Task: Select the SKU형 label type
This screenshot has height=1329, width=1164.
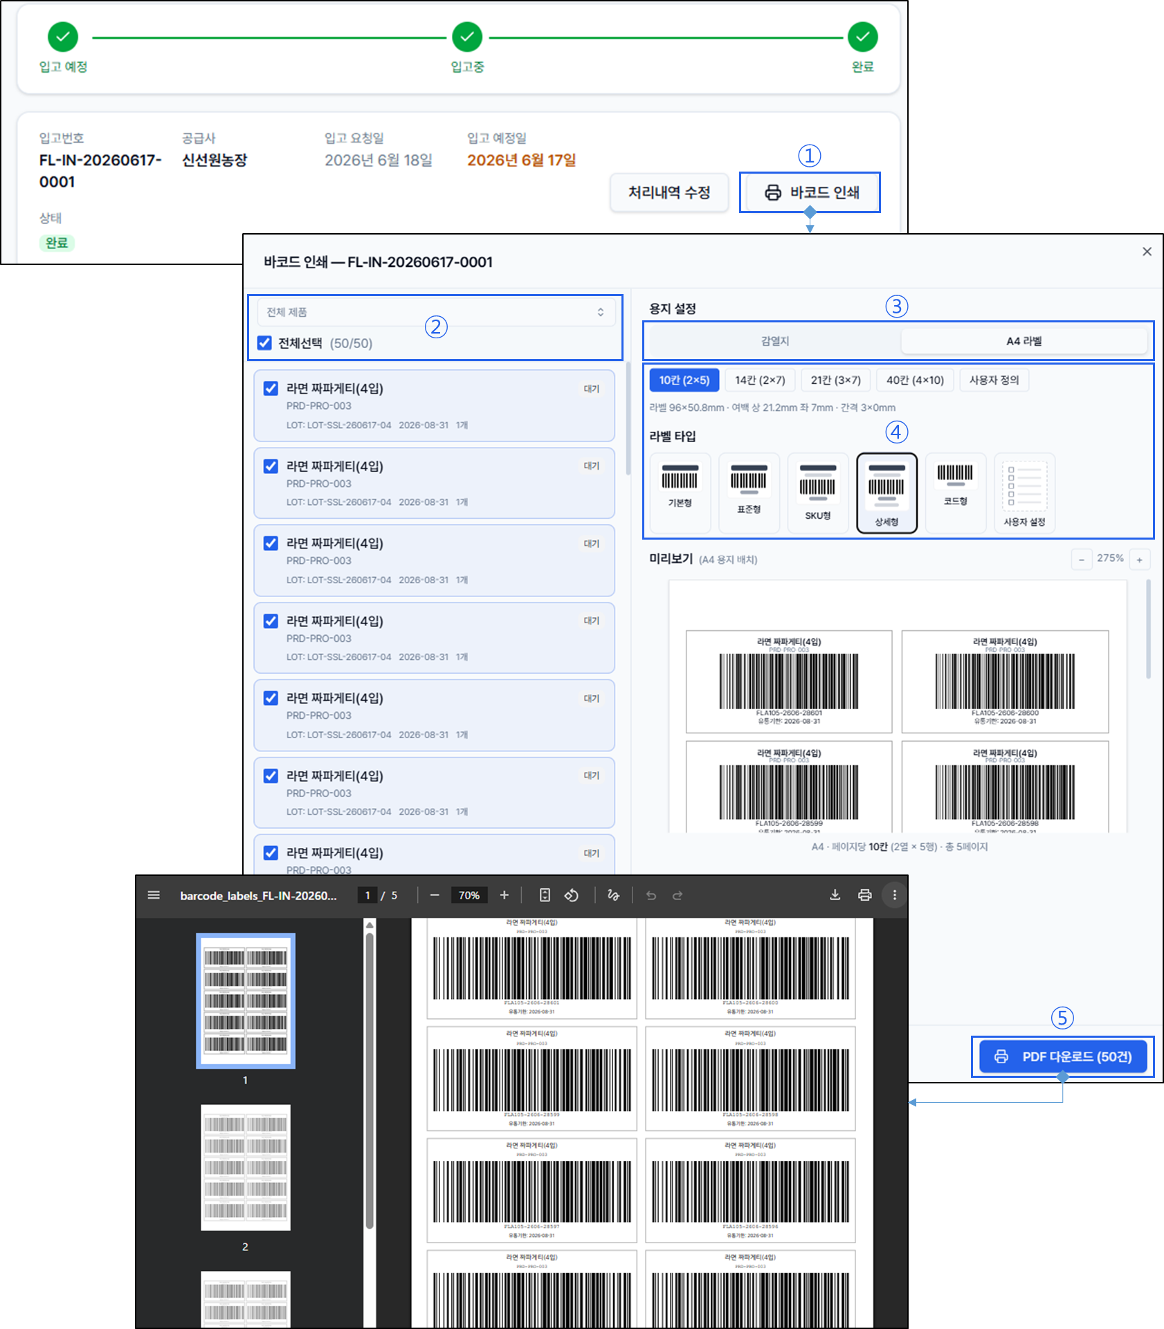Action: (818, 493)
